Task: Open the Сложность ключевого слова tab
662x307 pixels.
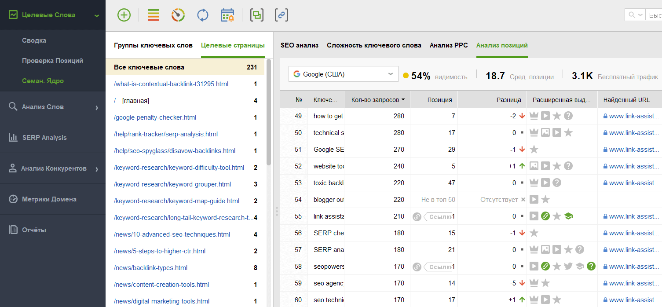Action: point(374,45)
